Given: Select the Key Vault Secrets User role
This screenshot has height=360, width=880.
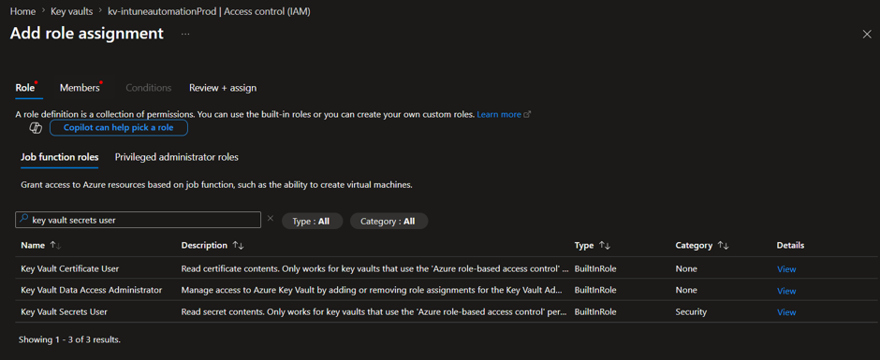Looking at the screenshot, I should pyautogui.click(x=64, y=311).
